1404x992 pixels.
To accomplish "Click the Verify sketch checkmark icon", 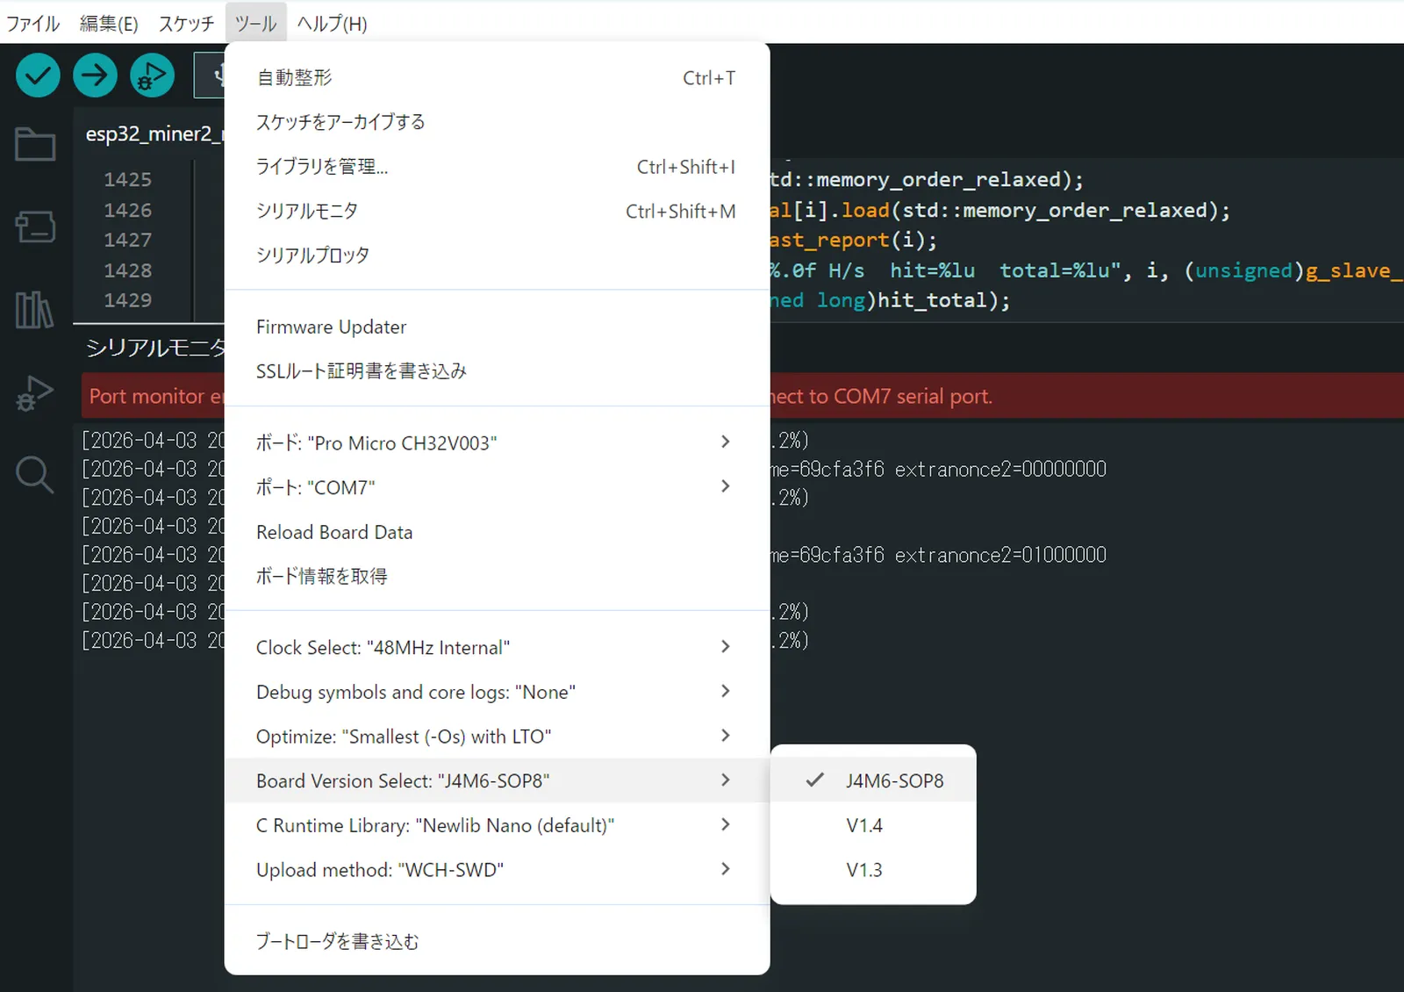I will [38, 75].
